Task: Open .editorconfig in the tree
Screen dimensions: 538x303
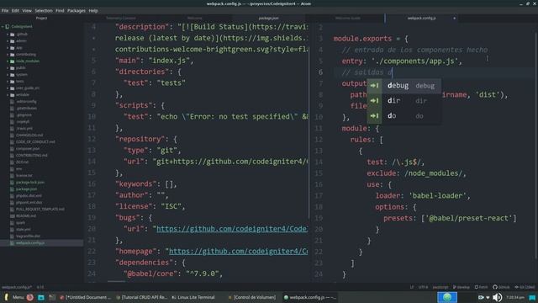Action: pos(26,102)
